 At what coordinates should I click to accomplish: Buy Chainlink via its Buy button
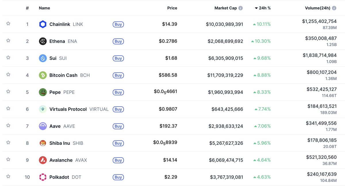point(118,24)
